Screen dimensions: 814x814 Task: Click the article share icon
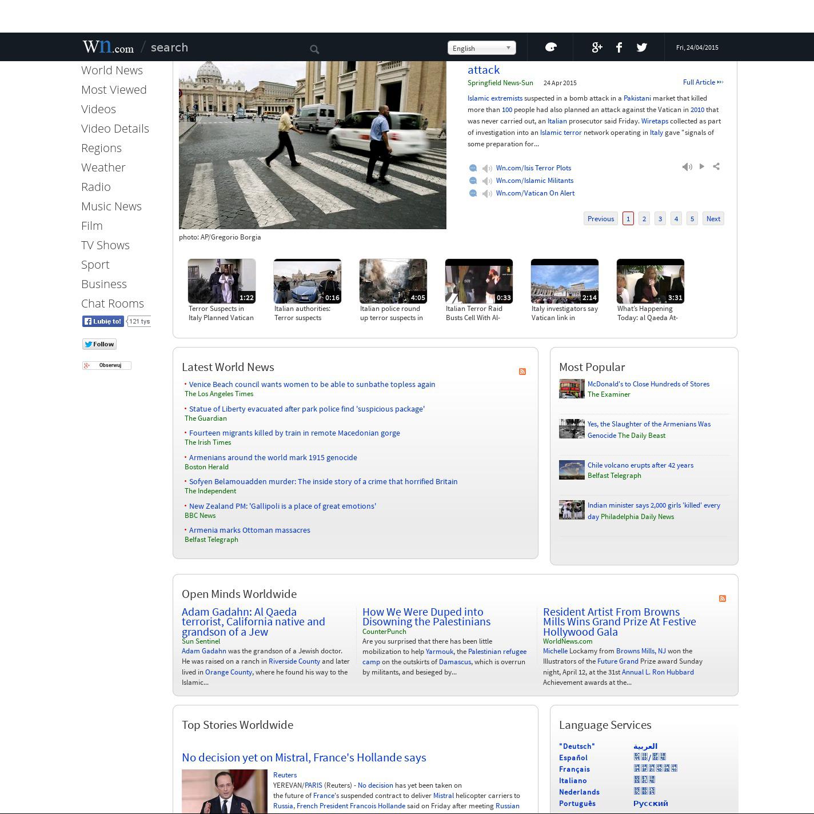tap(716, 166)
